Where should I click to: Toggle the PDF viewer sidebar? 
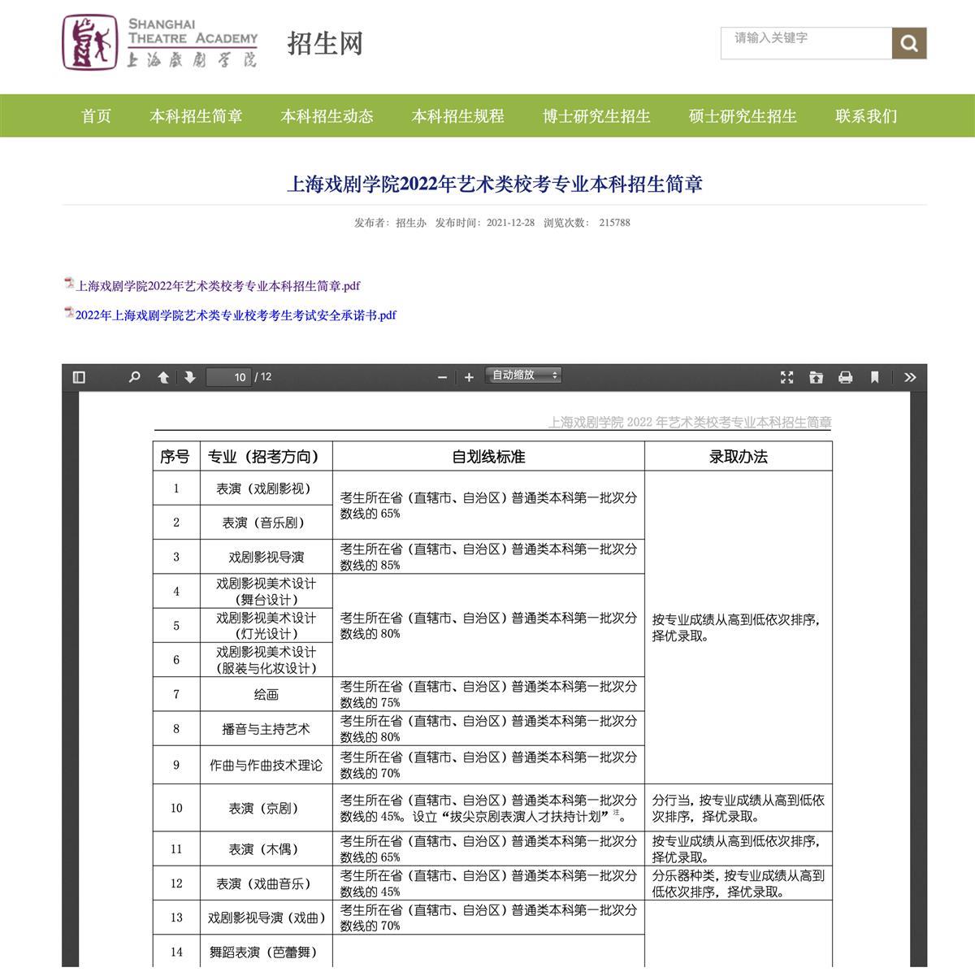[79, 377]
